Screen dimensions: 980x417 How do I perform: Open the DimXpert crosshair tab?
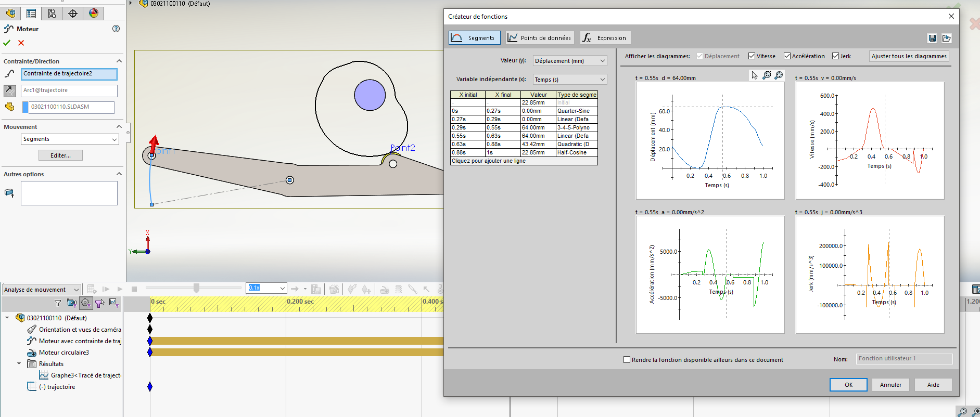tap(73, 14)
